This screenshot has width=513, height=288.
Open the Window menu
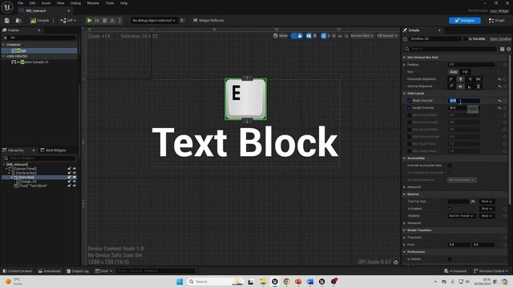click(93, 3)
